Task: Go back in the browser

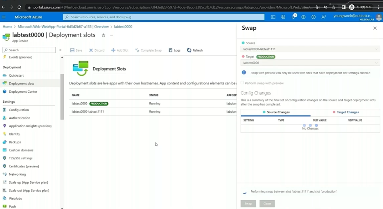Action: click(3, 7)
